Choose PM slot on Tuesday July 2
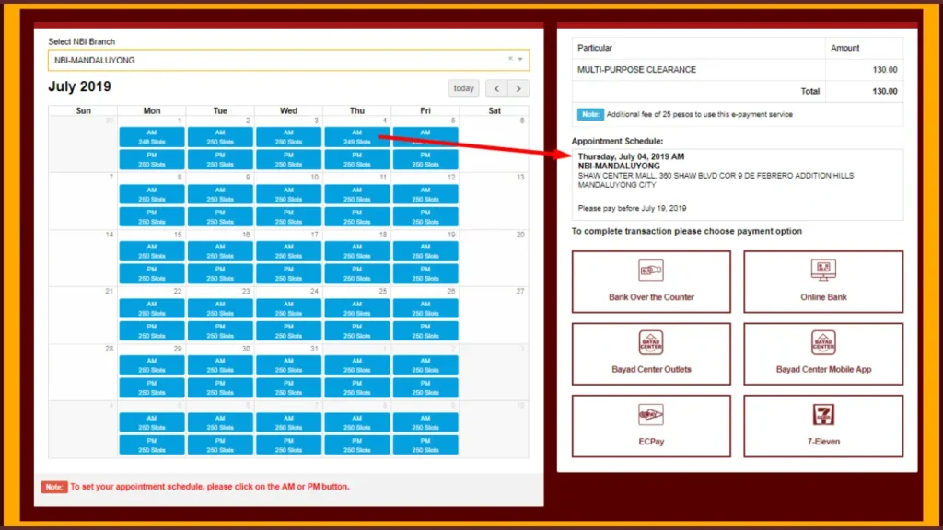Image resolution: width=943 pixels, height=530 pixels. [220, 159]
